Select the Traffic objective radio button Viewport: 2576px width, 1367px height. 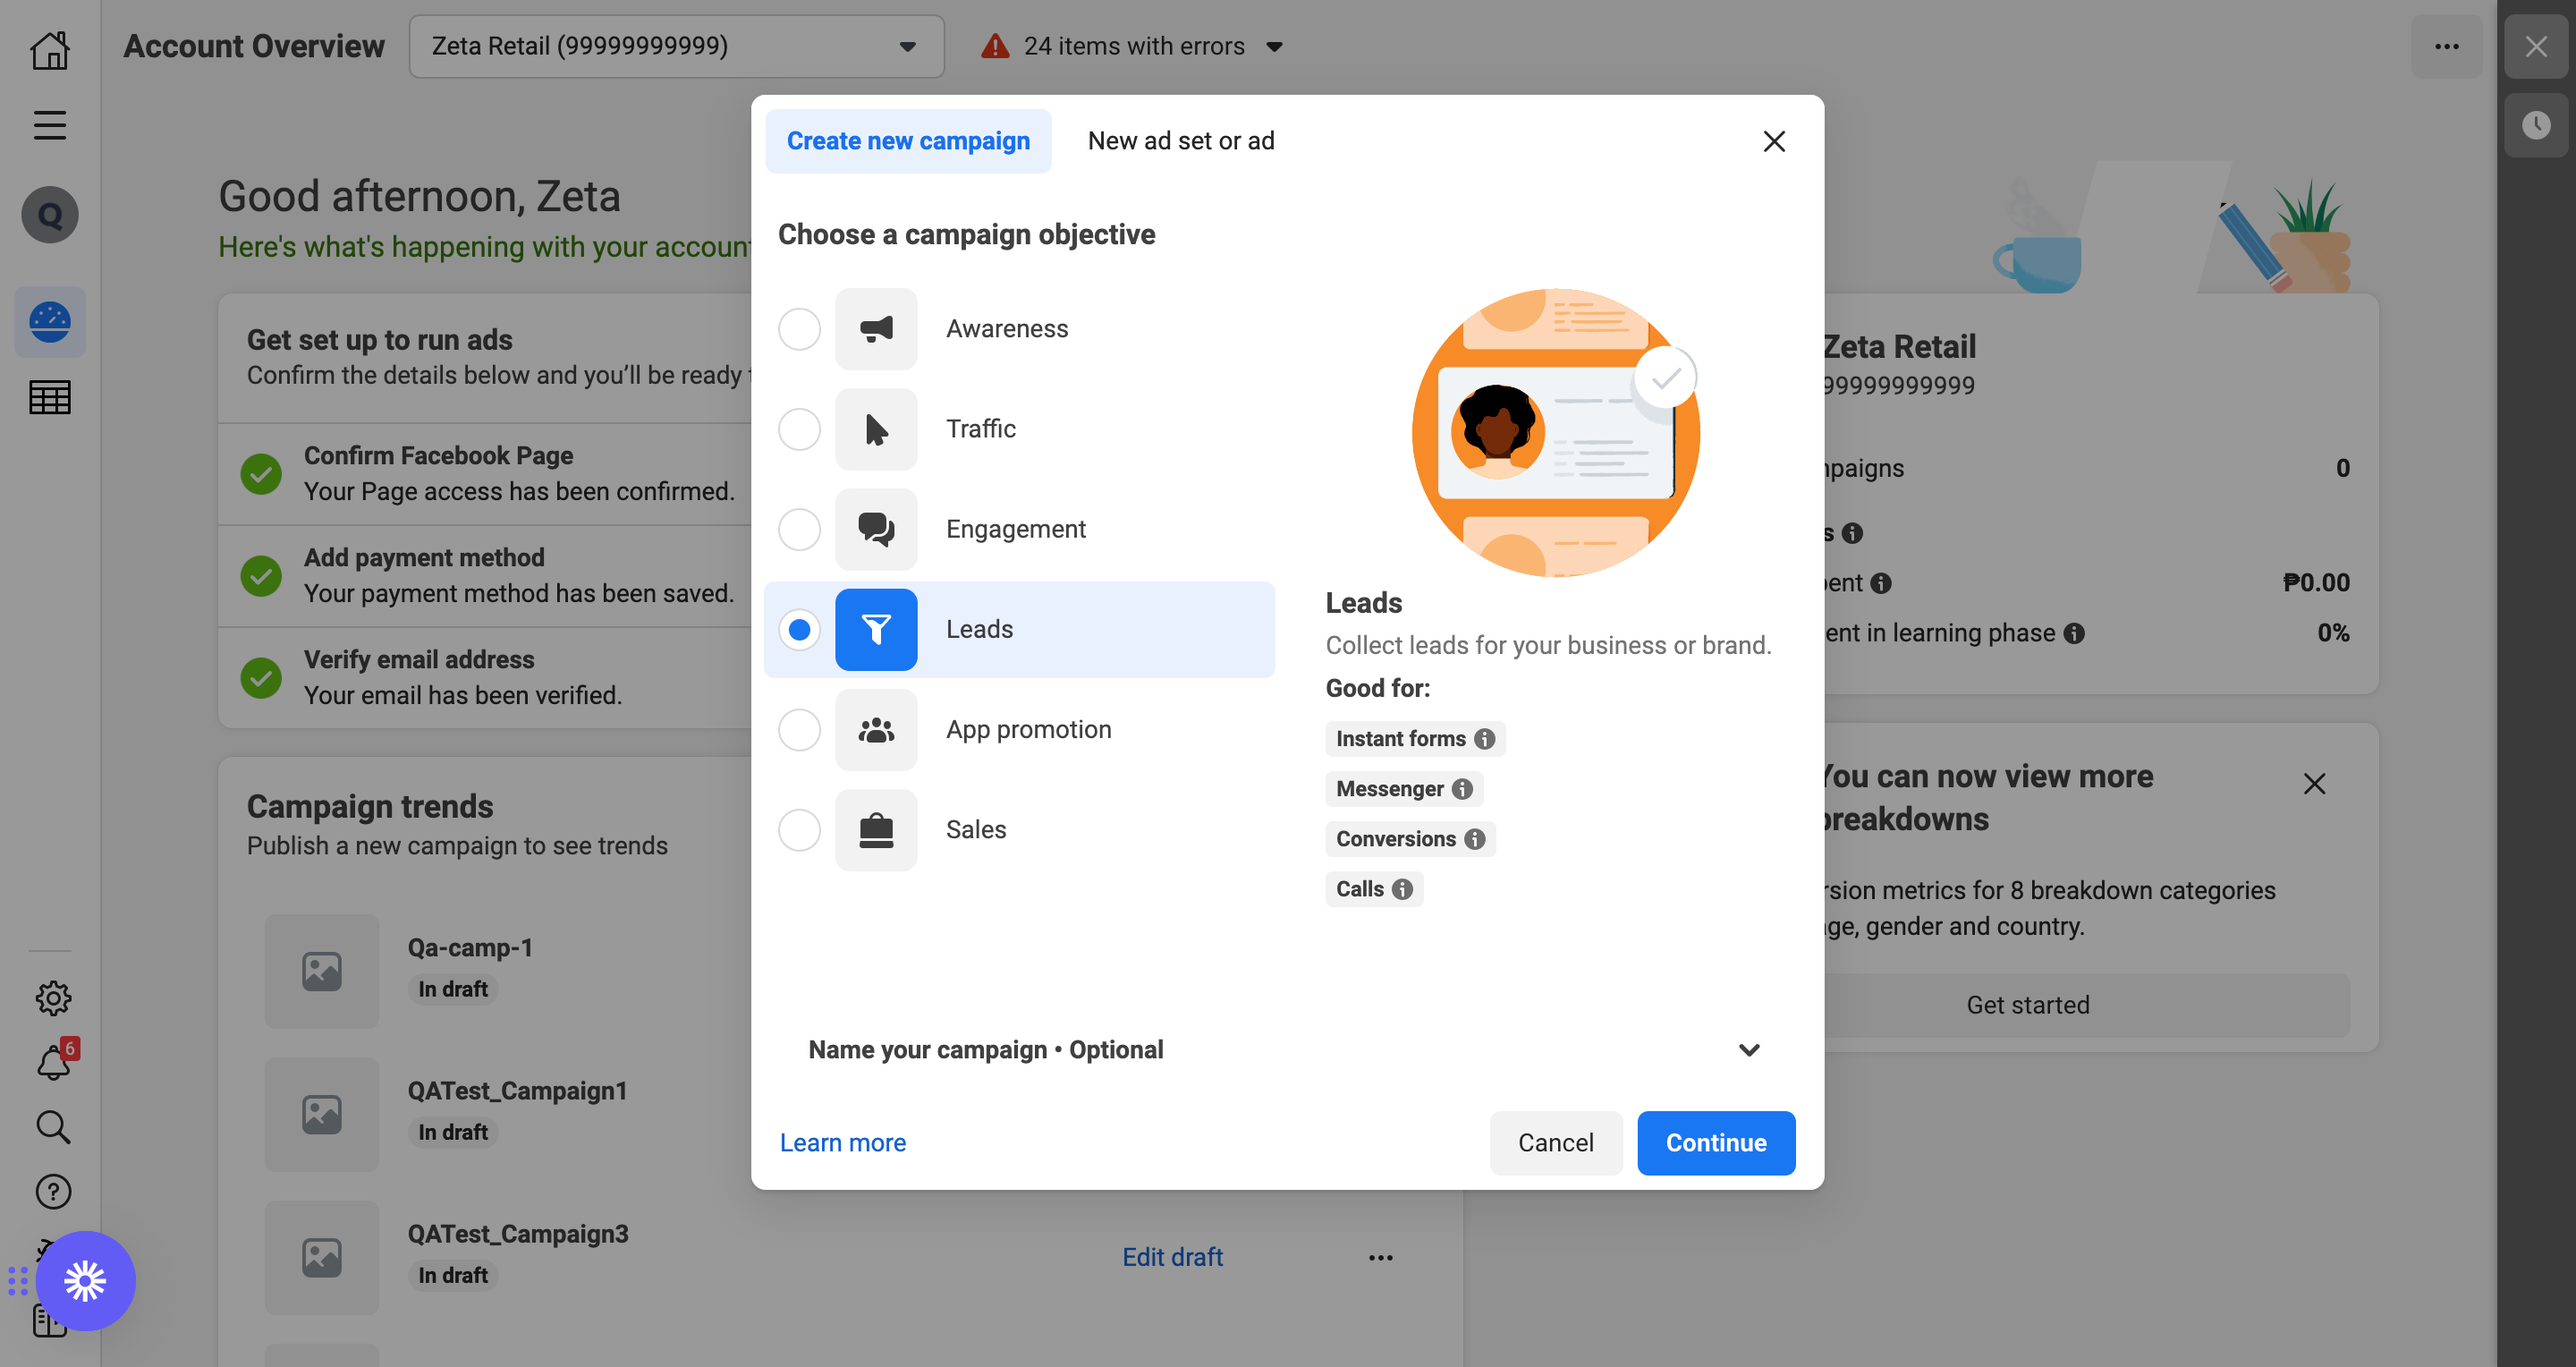click(799, 429)
